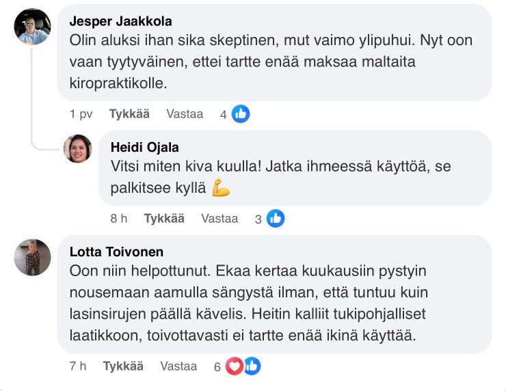
Task: Open Heidi Ojala's profile picture
Action: 77,148
